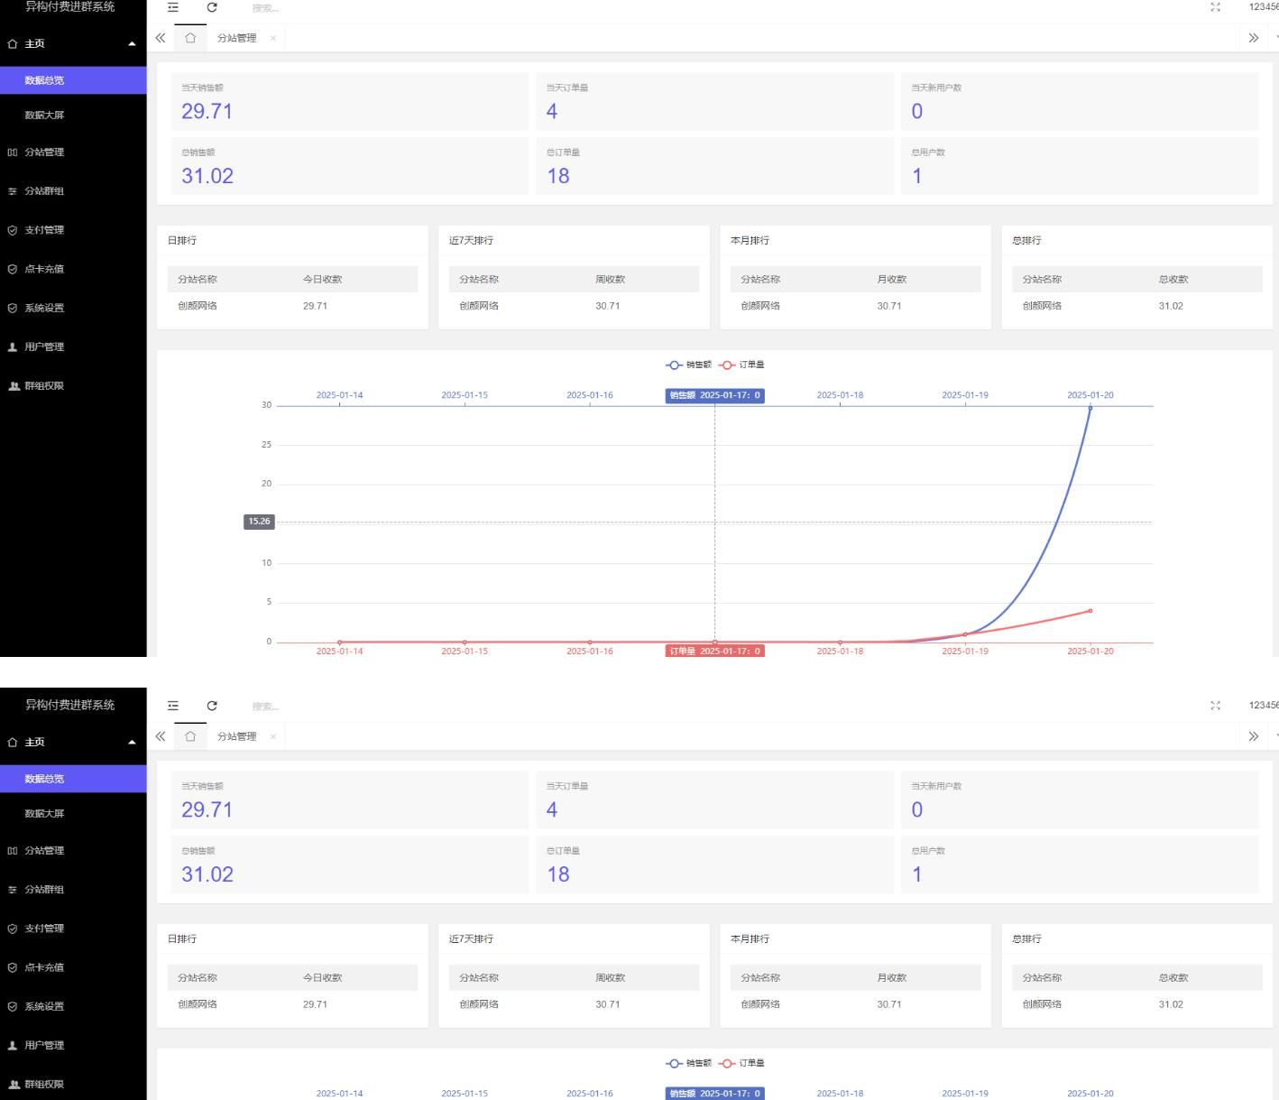Open the 123456 account dropdown in upper header
This screenshot has height=1100, width=1279.
point(1263,7)
